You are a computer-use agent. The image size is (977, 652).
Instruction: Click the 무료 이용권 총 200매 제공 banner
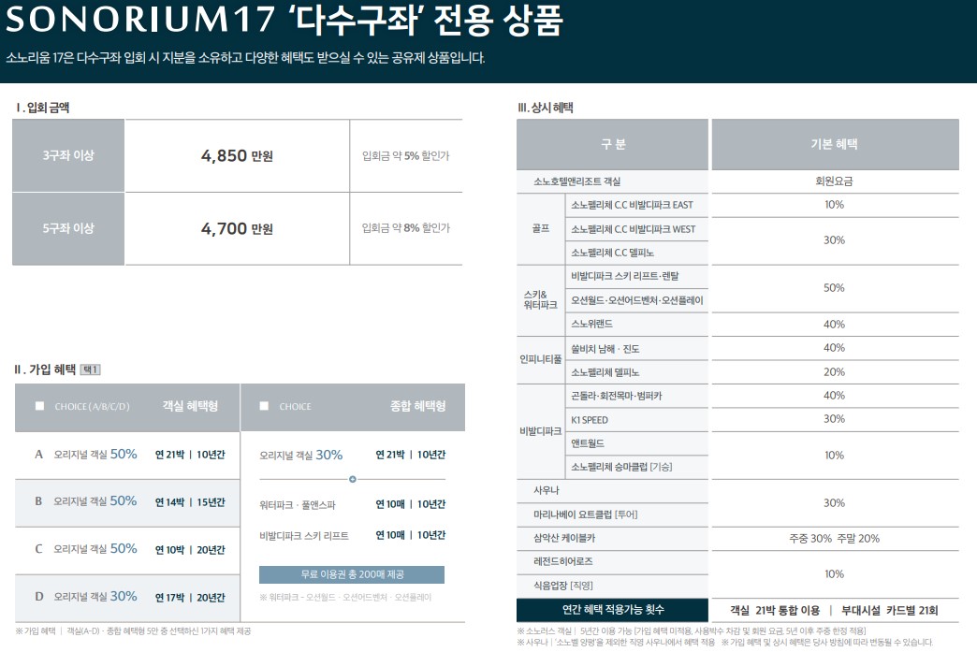point(352,574)
